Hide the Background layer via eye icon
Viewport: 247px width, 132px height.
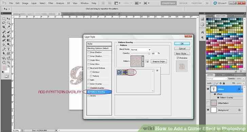208,110
